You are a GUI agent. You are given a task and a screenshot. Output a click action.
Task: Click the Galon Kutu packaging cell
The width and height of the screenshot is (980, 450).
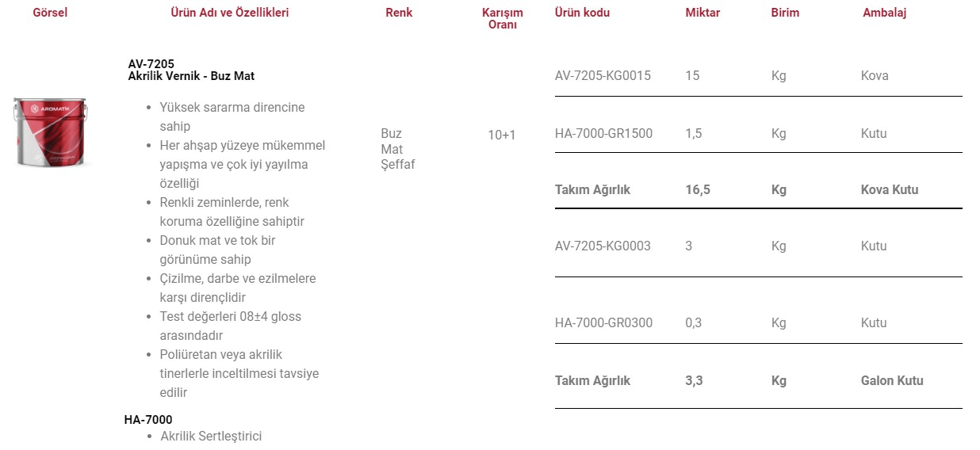point(892,381)
